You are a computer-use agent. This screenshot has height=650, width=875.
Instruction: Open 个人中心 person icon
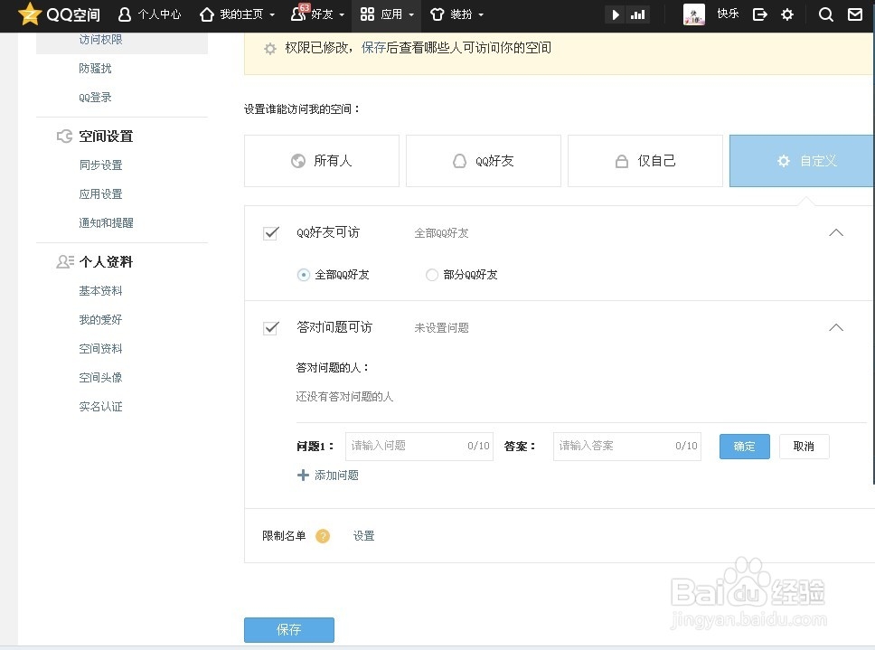click(x=125, y=14)
